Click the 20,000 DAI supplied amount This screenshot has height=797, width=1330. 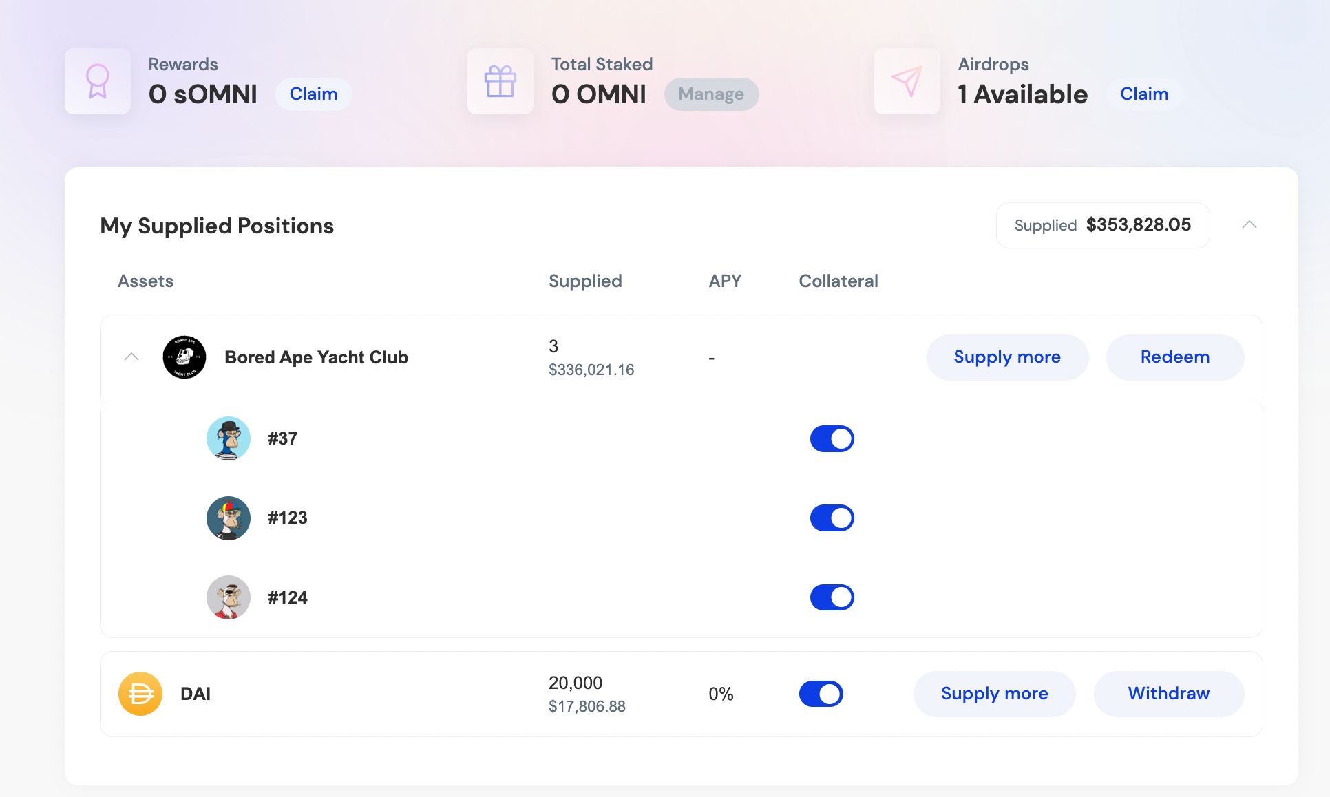click(576, 683)
